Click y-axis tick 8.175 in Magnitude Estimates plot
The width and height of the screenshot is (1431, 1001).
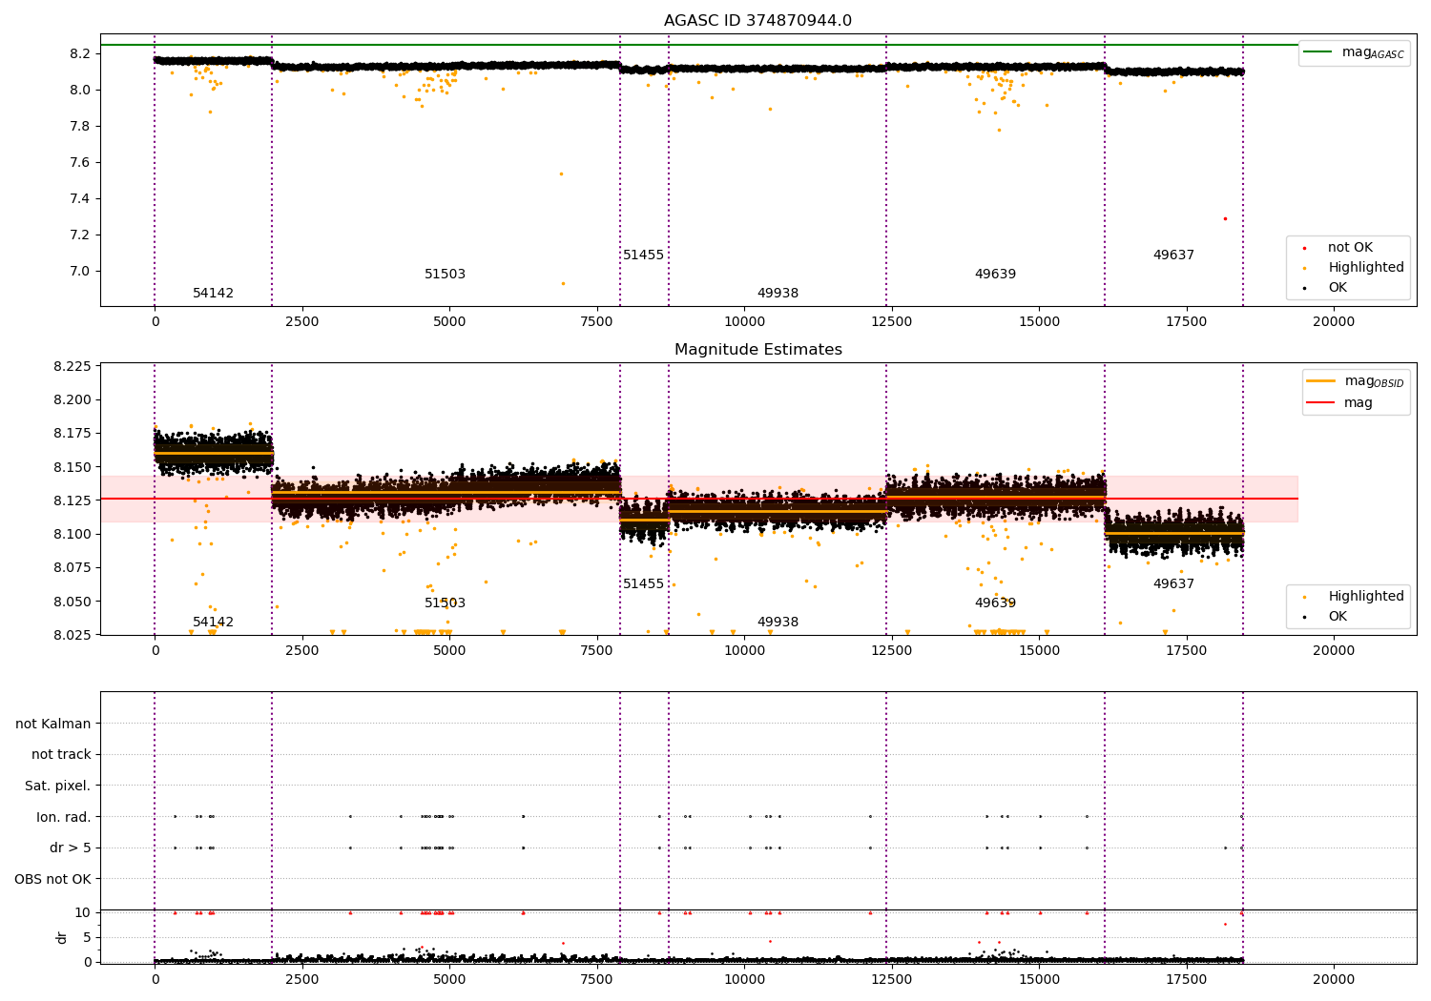[x=72, y=434]
